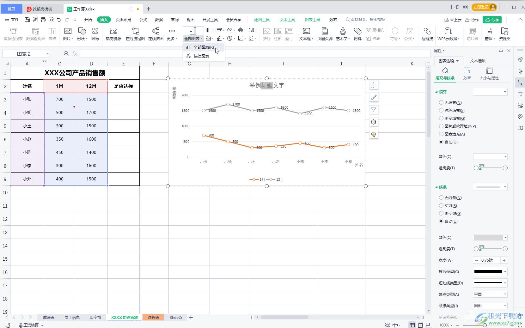Open the 复合类型(C) dropdown
Image resolution: width=525 pixels, height=328 pixels.
pyautogui.click(x=490, y=271)
